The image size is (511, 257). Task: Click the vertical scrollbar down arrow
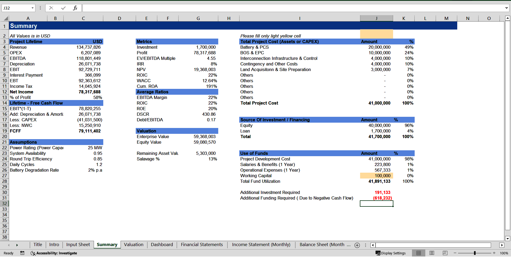pos(508,239)
